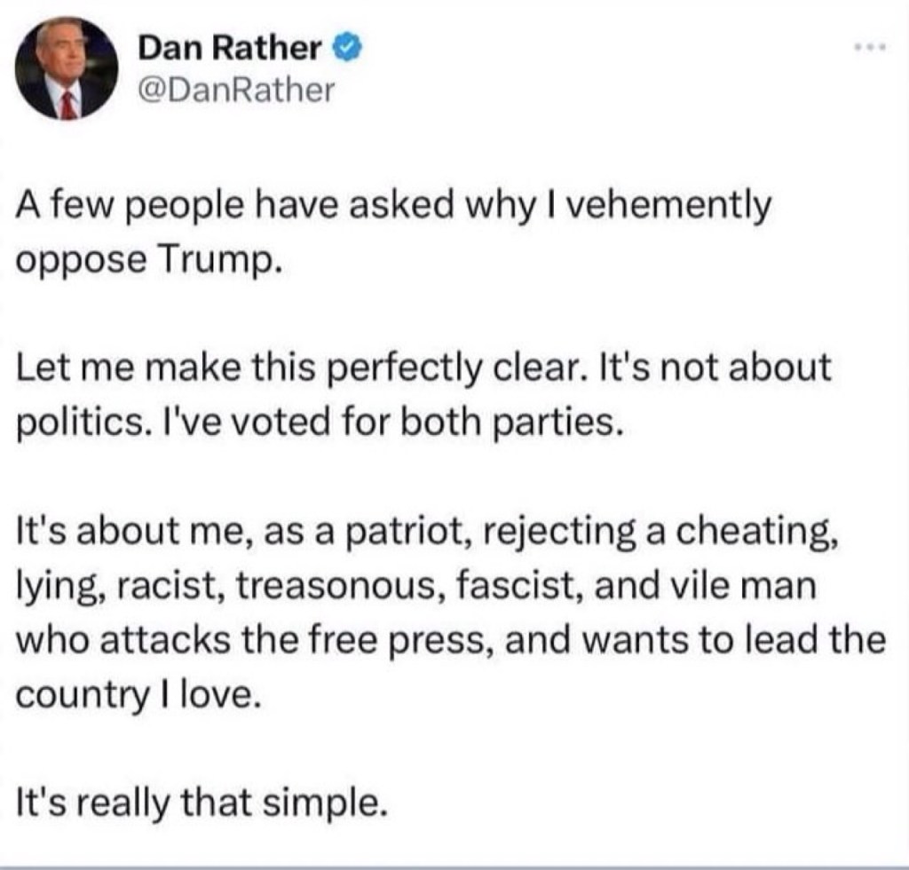Click the "Dan Rather" display name

(229, 51)
